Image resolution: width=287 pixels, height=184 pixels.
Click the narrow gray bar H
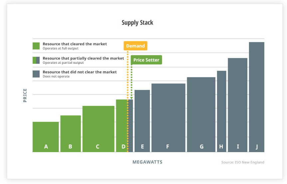(x=221, y=111)
